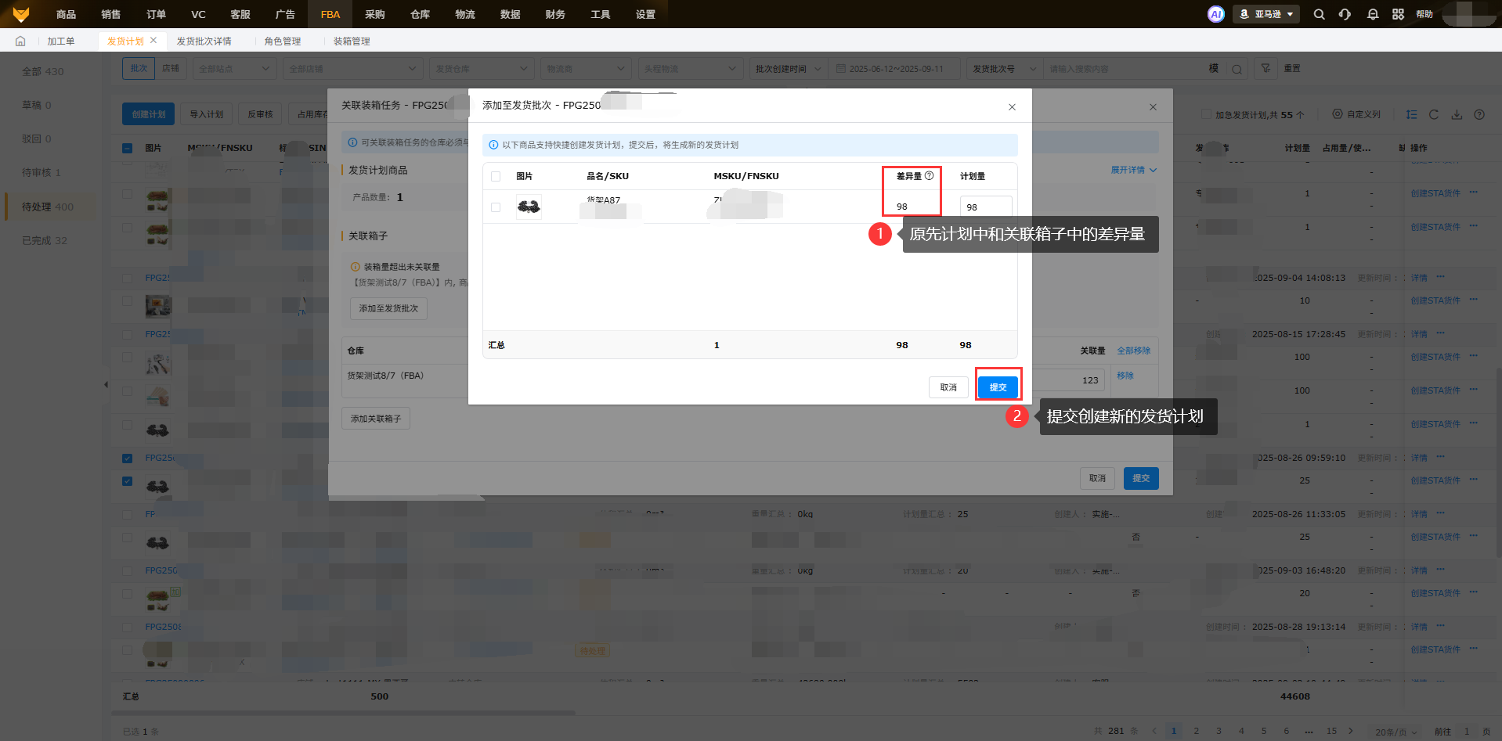Close the 关联装箱任务 dialog with X
Image resolution: width=1502 pixels, height=741 pixels.
pos(1153,107)
